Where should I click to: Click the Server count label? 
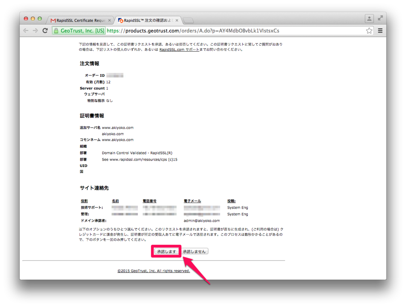[92, 88]
